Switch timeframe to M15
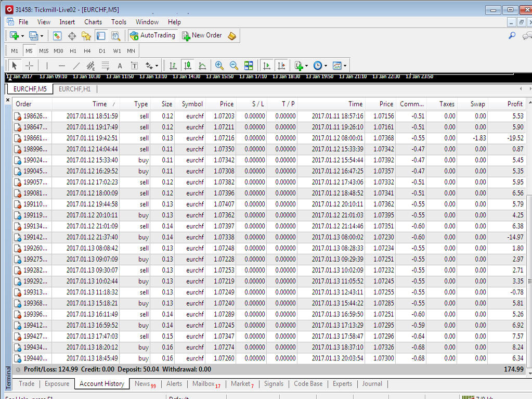The image size is (532, 399). tap(44, 51)
